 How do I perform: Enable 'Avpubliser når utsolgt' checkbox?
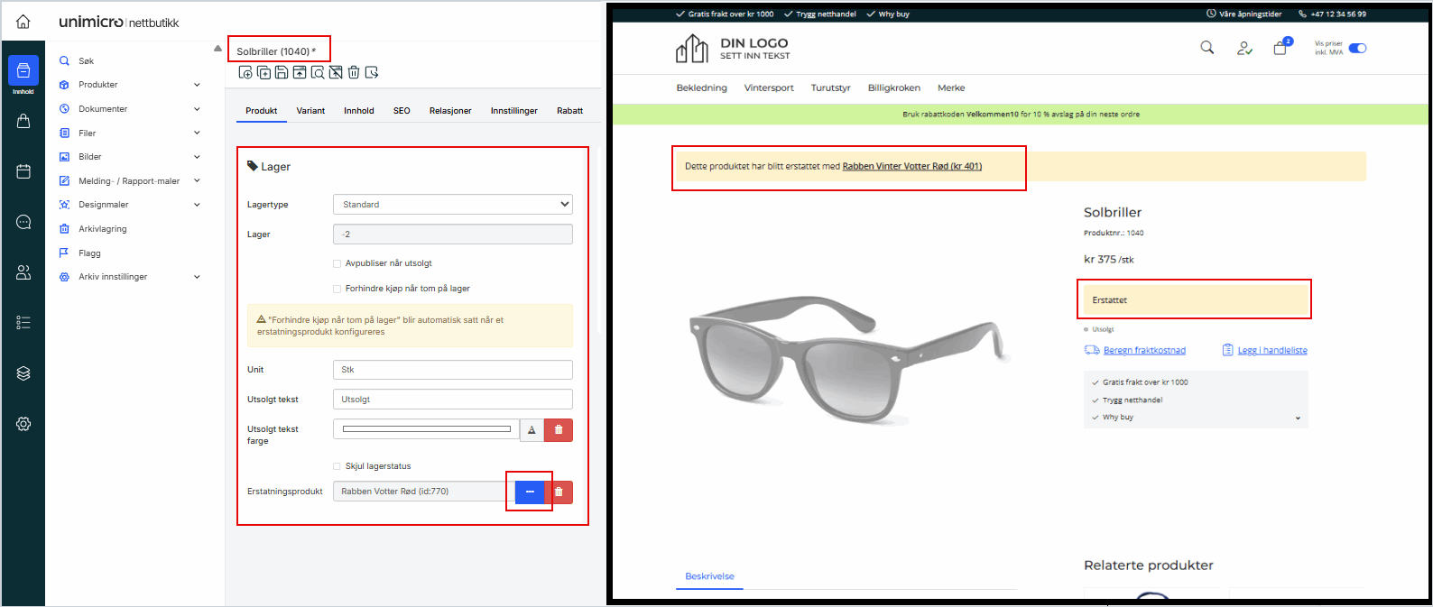337,263
